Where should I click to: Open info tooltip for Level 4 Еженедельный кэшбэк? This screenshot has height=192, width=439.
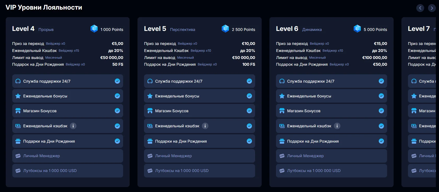[73, 126]
